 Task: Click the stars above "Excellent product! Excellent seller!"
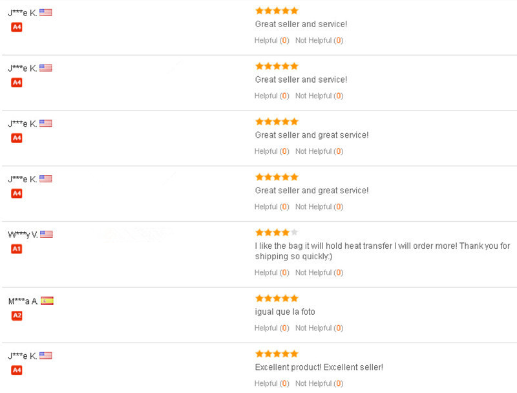[277, 354]
